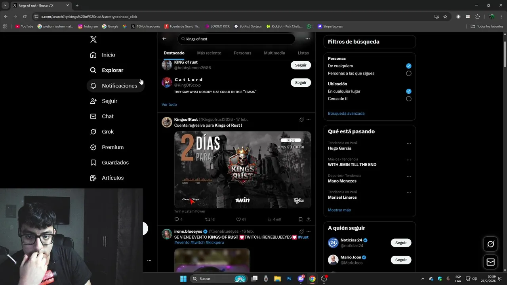Open YouTube bookmark in bookmarks bar
507x285 pixels.
tap(24, 27)
